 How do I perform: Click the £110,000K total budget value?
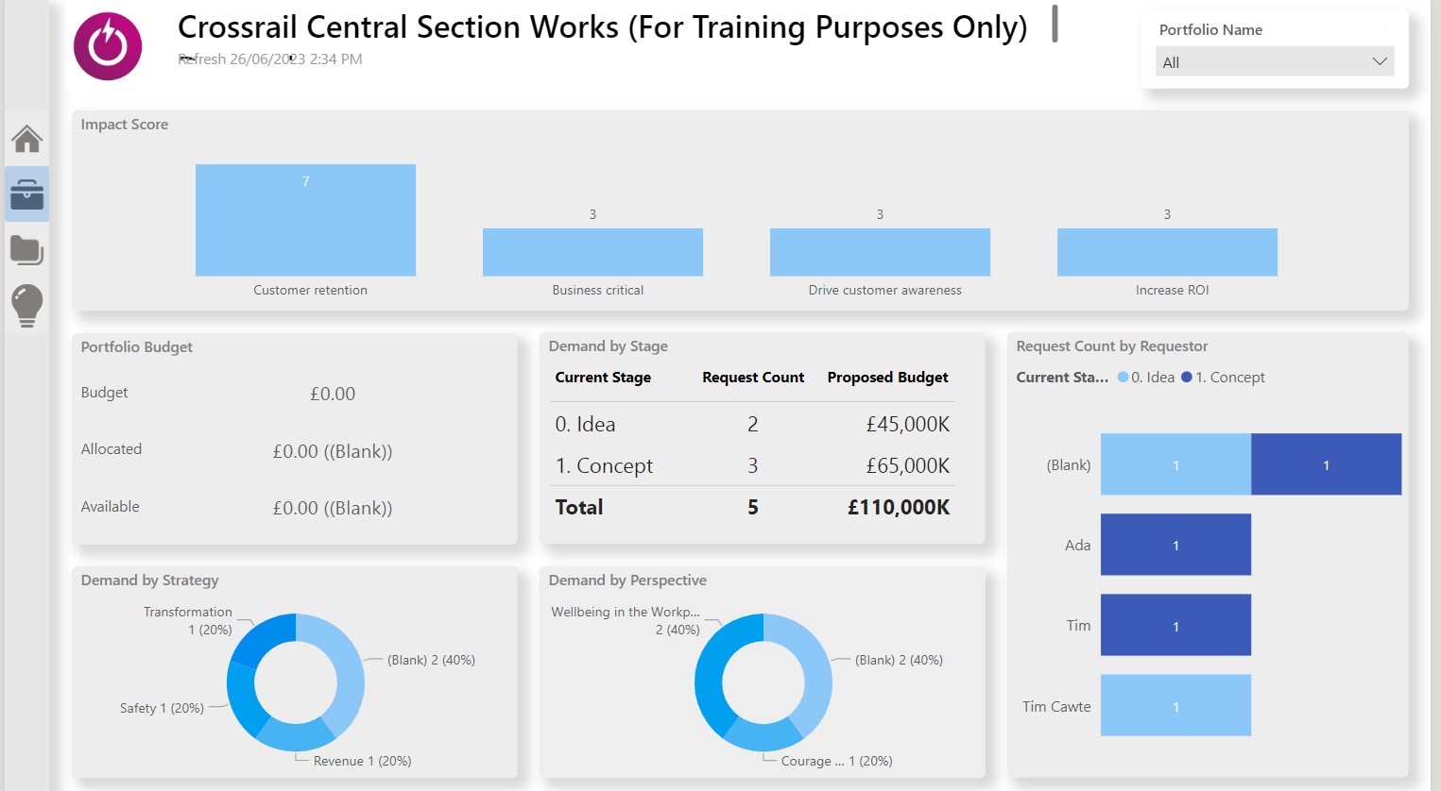[899, 508]
